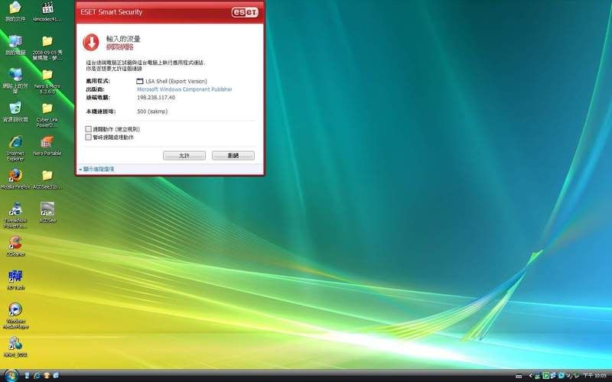Screen dimensions: 612x382
Task: Open TweakNow PowerPack desktop shortcut
Action: pyautogui.click(x=15, y=209)
